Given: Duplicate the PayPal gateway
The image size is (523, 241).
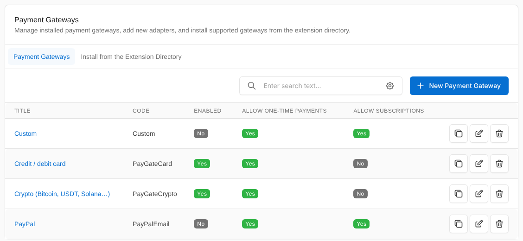Looking at the screenshot, I should pyautogui.click(x=459, y=224).
